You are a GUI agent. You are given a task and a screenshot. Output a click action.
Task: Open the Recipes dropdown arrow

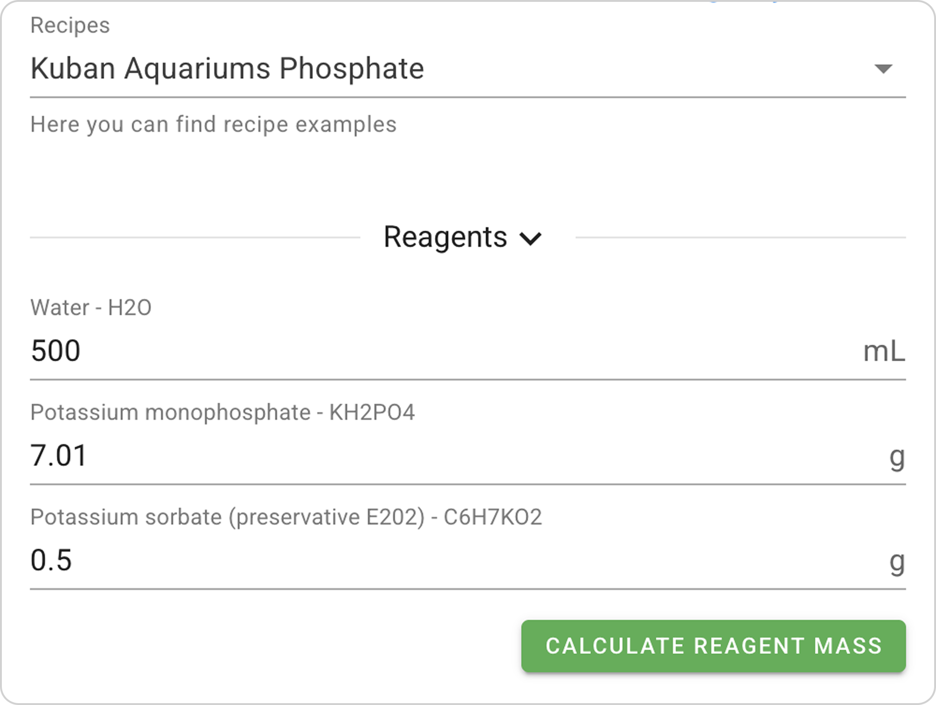883,69
